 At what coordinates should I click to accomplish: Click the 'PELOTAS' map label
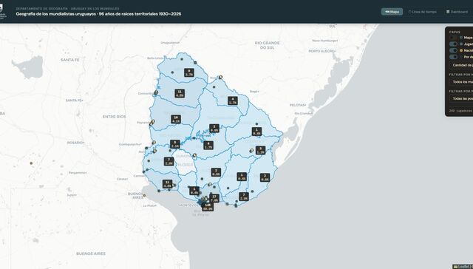[x=298, y=105]
